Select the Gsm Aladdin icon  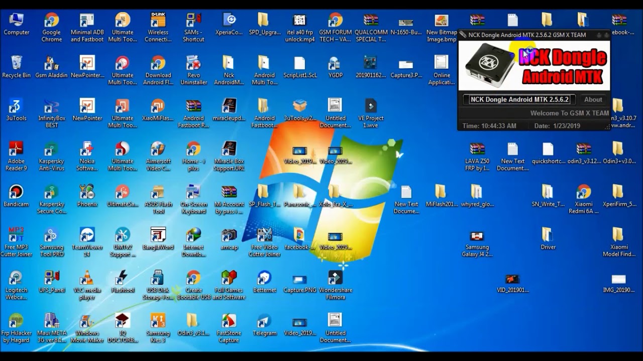pyautogui.click(x=52, y=67)
